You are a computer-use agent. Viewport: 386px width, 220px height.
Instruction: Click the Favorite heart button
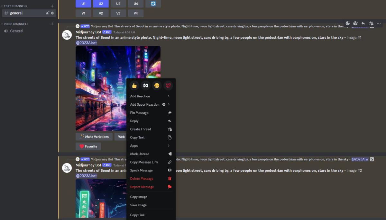click(x=88, y=146)
